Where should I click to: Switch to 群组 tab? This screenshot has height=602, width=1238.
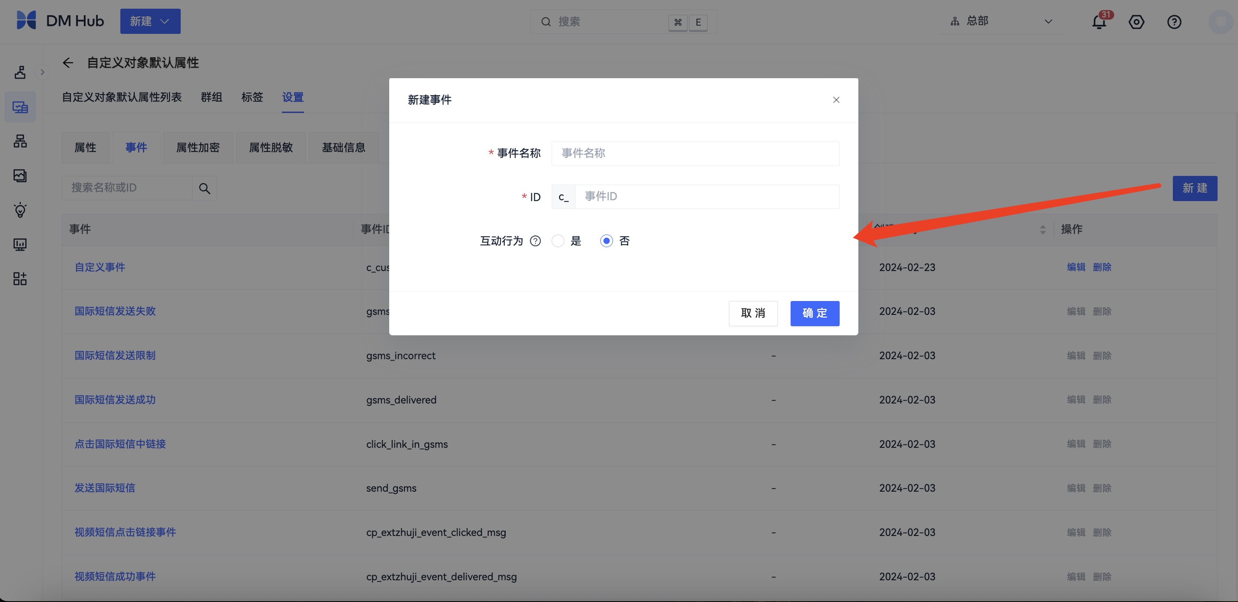[212, 97]
